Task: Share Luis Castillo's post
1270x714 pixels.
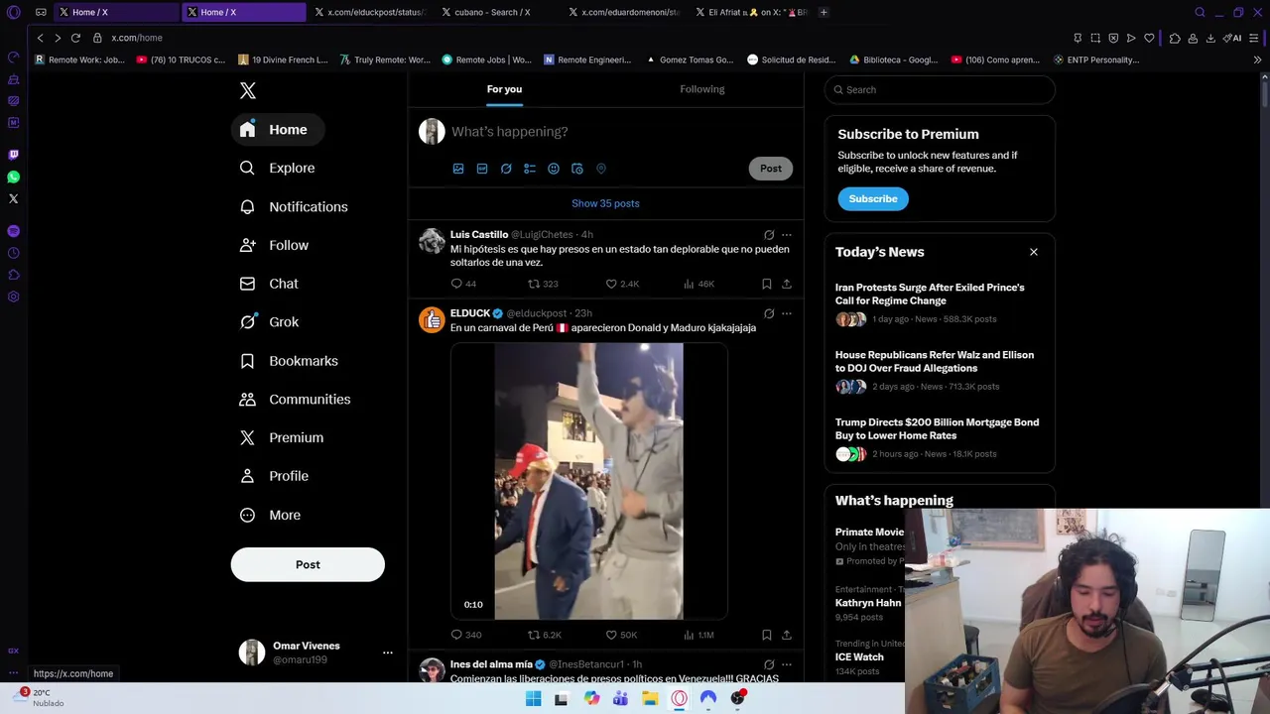Action: (x=787, y=284)
